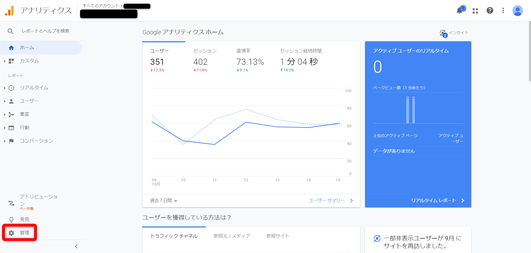The height and width of the screenshot is (253, 531).
Task: Click the Google Analytics logo icon
Action: [9, 11]
